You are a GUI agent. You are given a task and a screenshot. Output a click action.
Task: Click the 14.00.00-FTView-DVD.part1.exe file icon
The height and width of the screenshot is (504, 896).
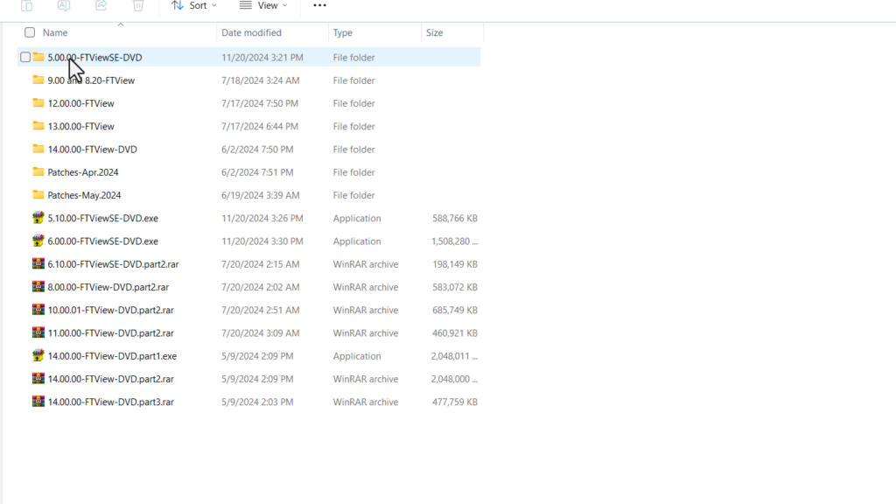pos(38,356)
